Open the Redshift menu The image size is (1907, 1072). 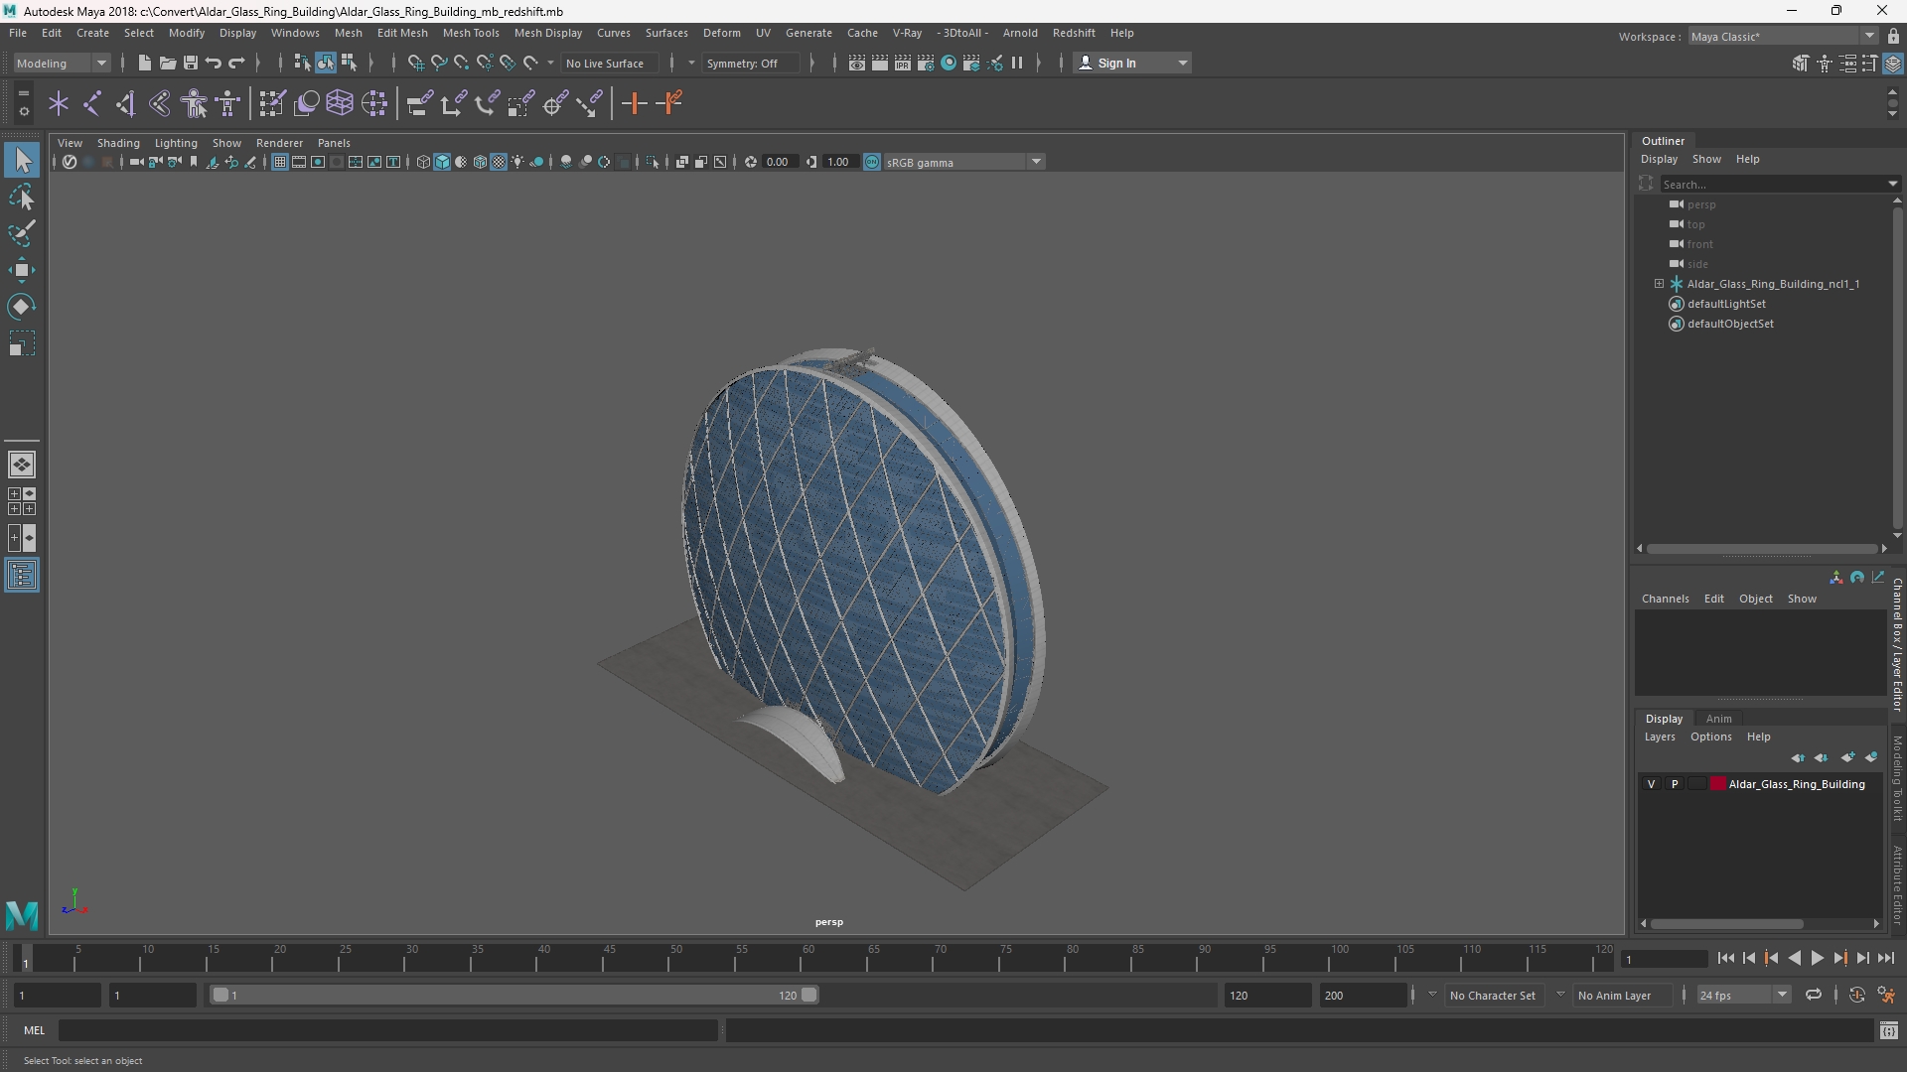click(1073, 33)
